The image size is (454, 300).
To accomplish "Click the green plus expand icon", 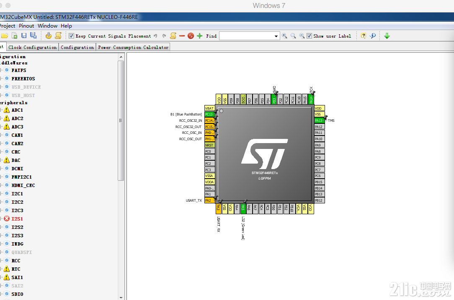I will coord(199,36).
